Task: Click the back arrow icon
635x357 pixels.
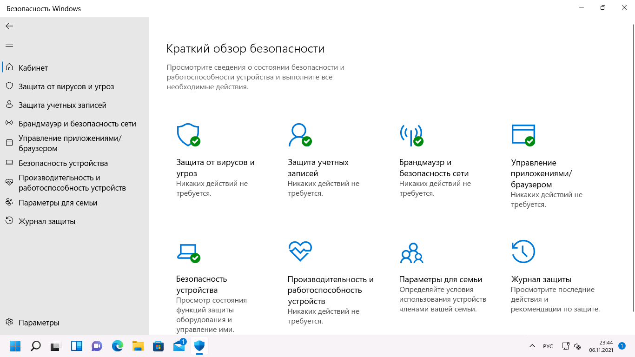Action: click(x=9, y=26)
